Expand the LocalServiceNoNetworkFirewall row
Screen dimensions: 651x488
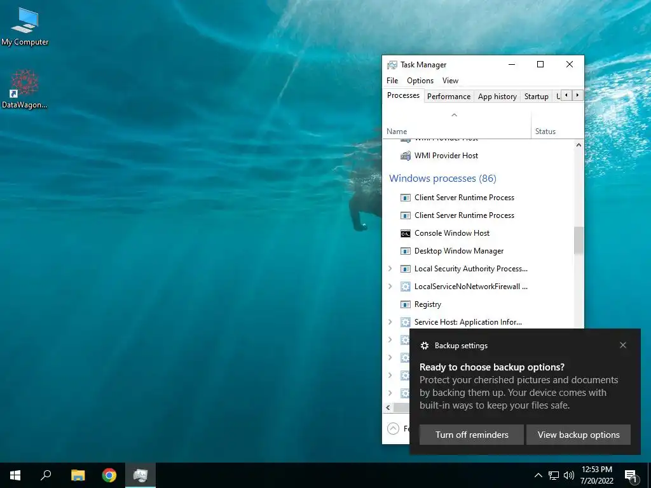pos(390,287)
